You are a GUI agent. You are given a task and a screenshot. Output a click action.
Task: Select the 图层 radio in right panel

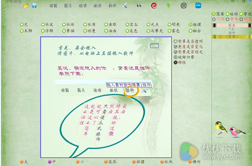click(218, 14)
